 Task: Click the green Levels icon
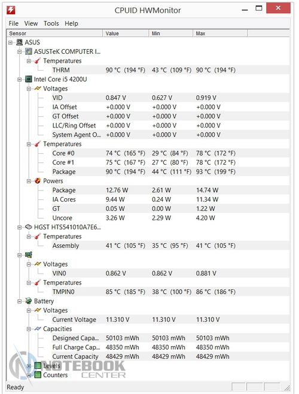[x=38, y=366]
